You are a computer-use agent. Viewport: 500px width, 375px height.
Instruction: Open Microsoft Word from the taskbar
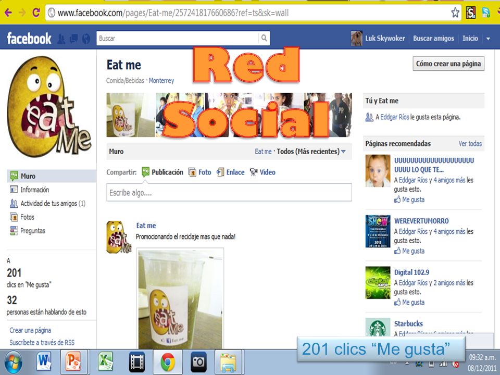[44, 361]
